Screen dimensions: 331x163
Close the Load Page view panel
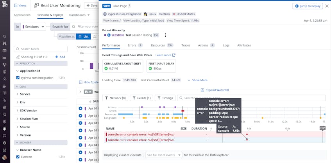click(327, 6)
